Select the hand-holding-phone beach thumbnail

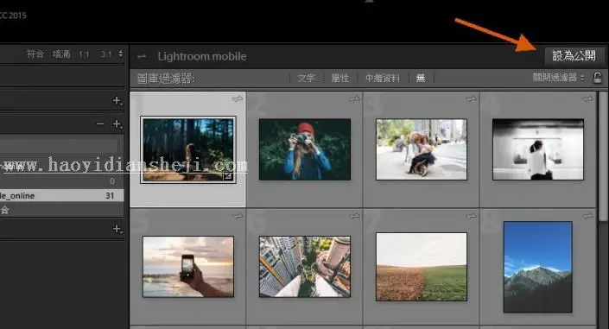coord(188,267)
